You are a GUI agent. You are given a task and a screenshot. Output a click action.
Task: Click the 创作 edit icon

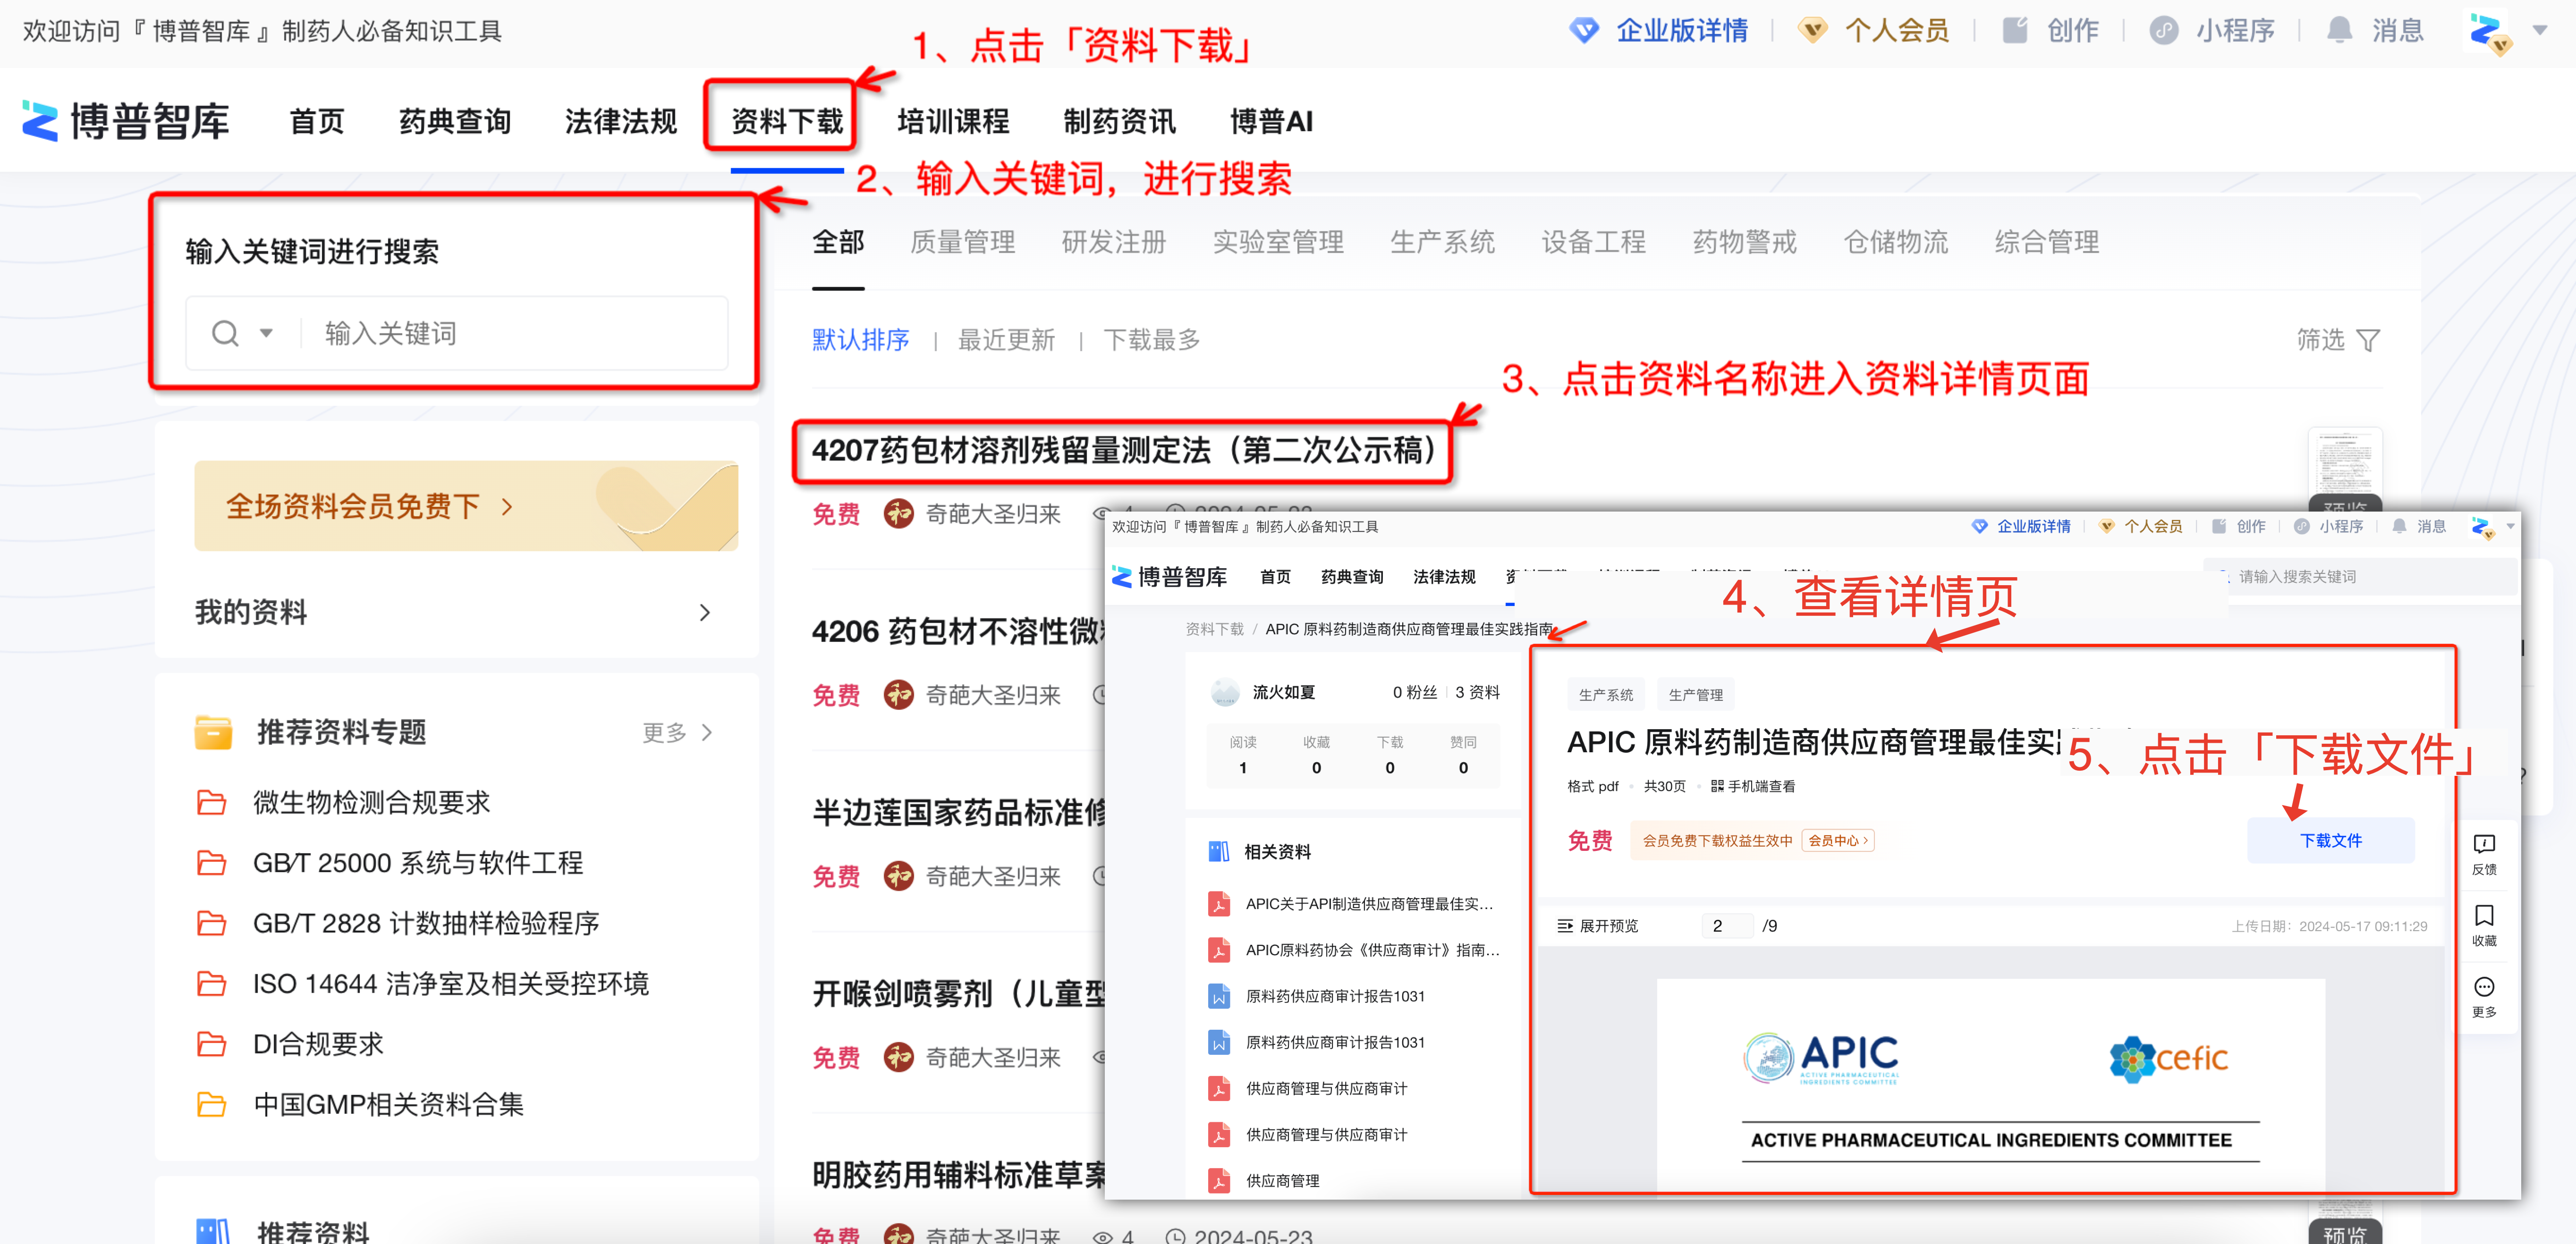click(x=2014, y=31)
